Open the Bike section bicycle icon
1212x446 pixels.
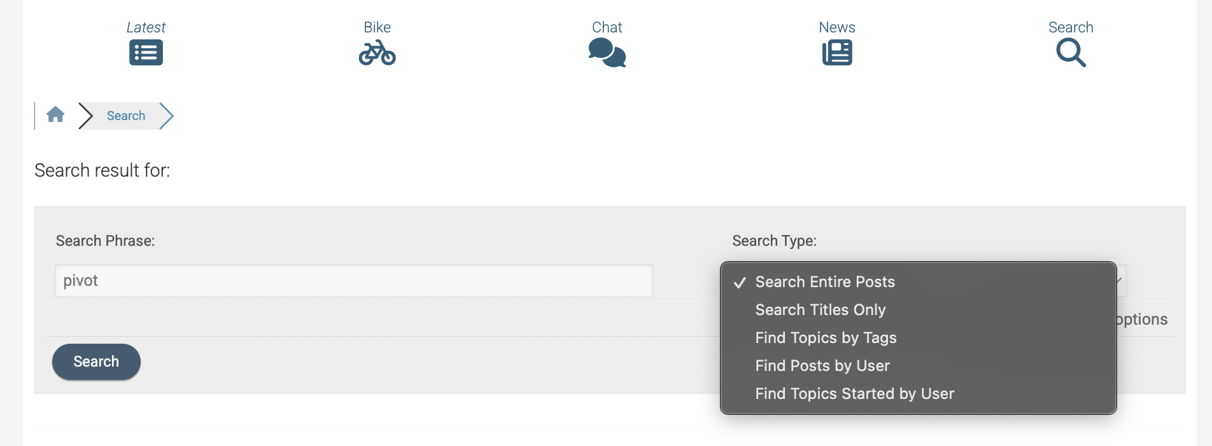point(377,53)
